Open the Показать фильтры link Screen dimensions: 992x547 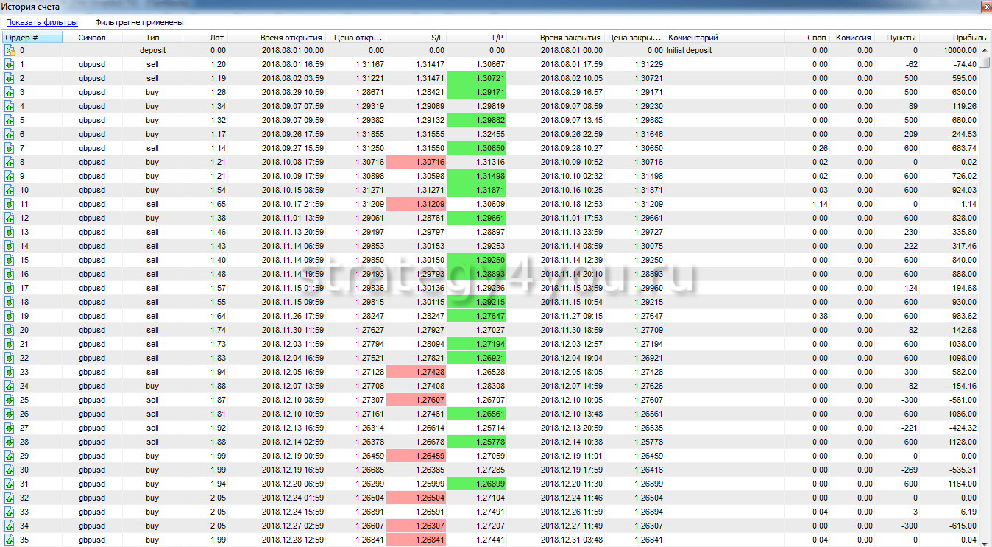tap(42, 22)
